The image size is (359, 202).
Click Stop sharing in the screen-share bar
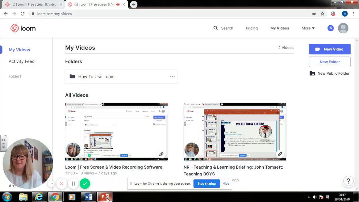pos(206,183)
